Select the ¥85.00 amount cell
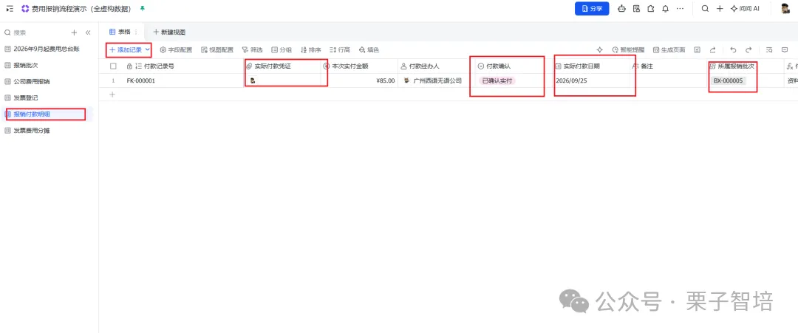Image resolution: width=798 pixels, height=333 pixels. click(x=359, y=80)
